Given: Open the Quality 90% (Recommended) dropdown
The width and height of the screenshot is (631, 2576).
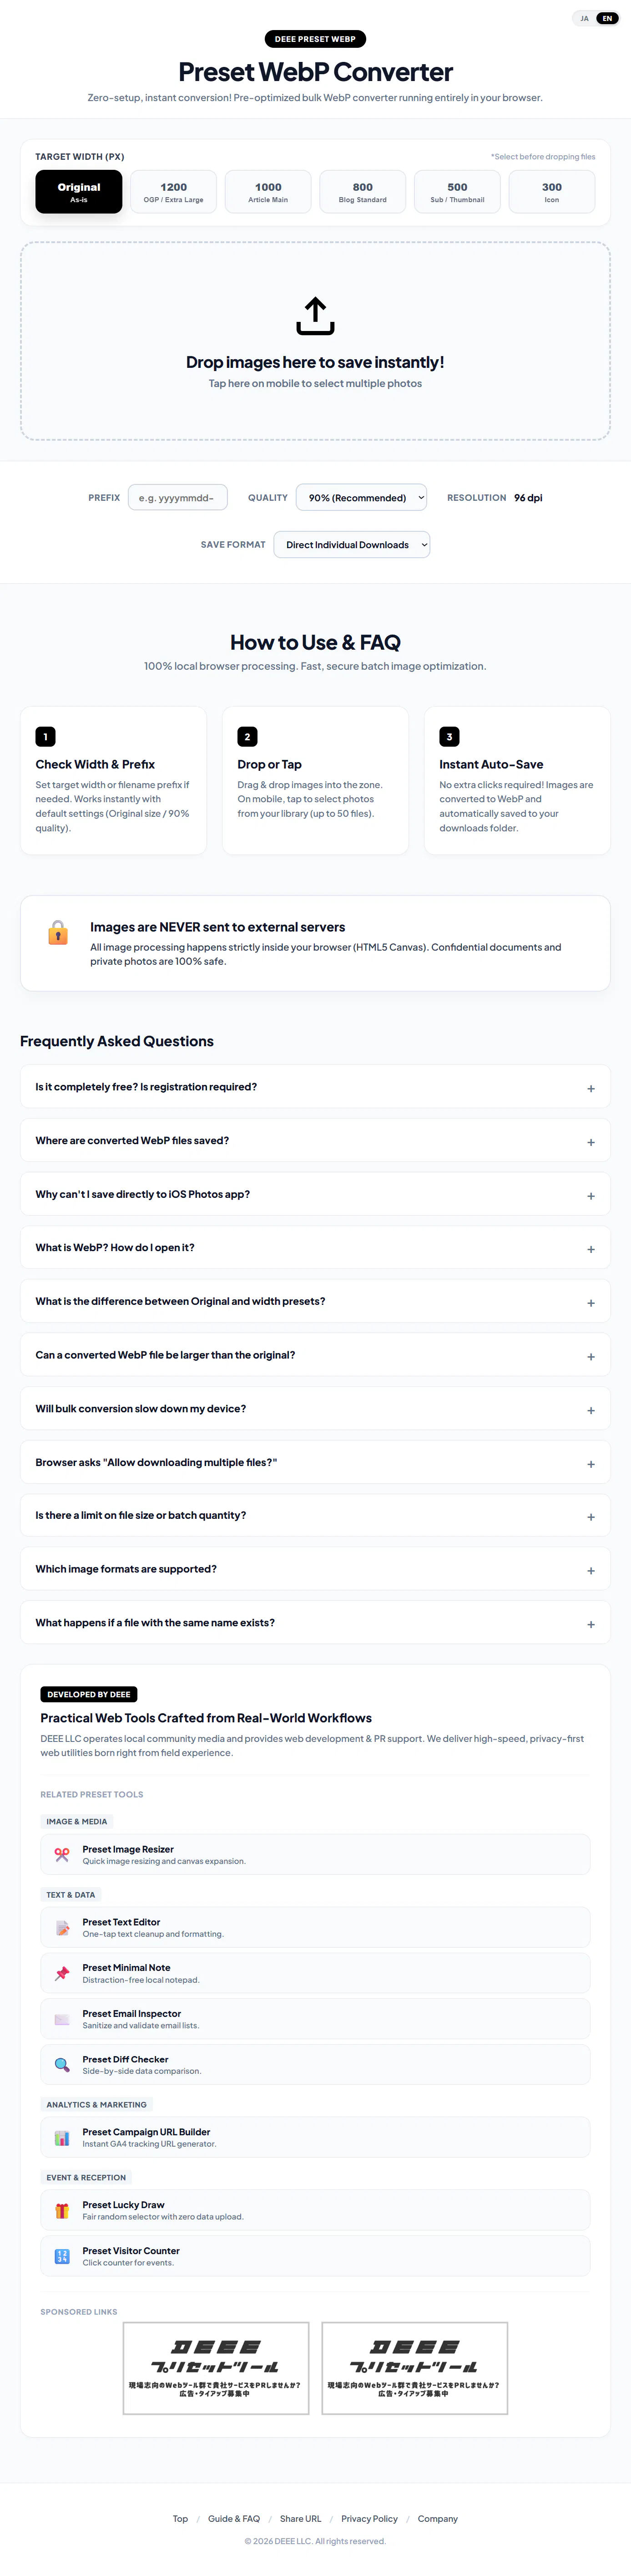Looking at the screenshot, I should coord(362,497).
